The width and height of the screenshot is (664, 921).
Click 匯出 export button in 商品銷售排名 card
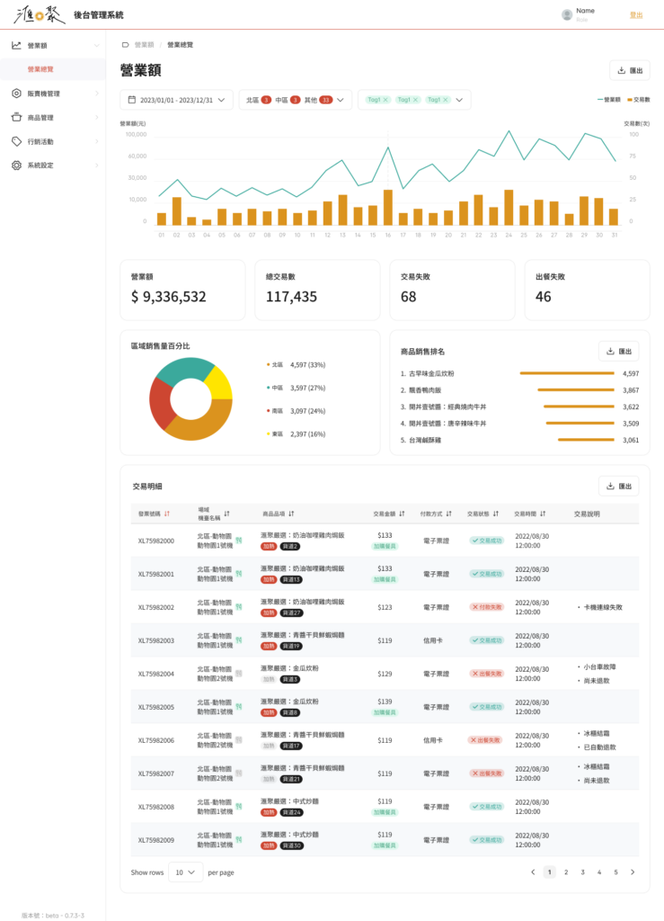point(618,351)
